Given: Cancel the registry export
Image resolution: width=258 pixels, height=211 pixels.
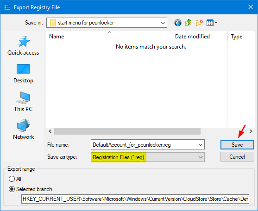Looking at the screenshot, I should 237,157.
